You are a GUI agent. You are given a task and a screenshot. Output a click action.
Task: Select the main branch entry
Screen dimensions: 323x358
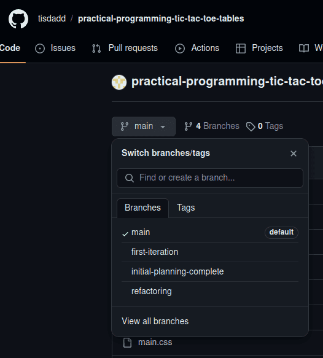pyautogui.click(x=210, y=233)
